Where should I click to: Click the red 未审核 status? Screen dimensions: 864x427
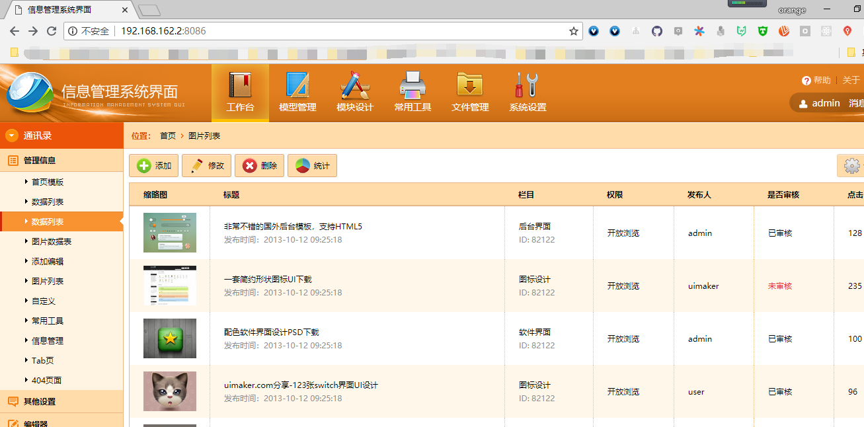(x=780, y=286)
